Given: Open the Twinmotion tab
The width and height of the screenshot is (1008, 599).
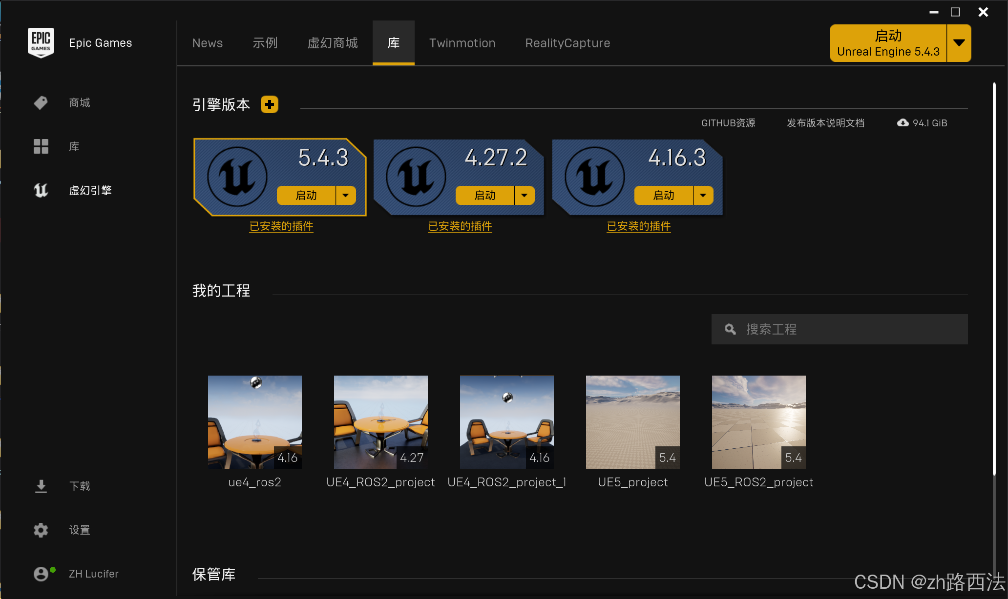Looking at the screenshot, I should [462, 43].
